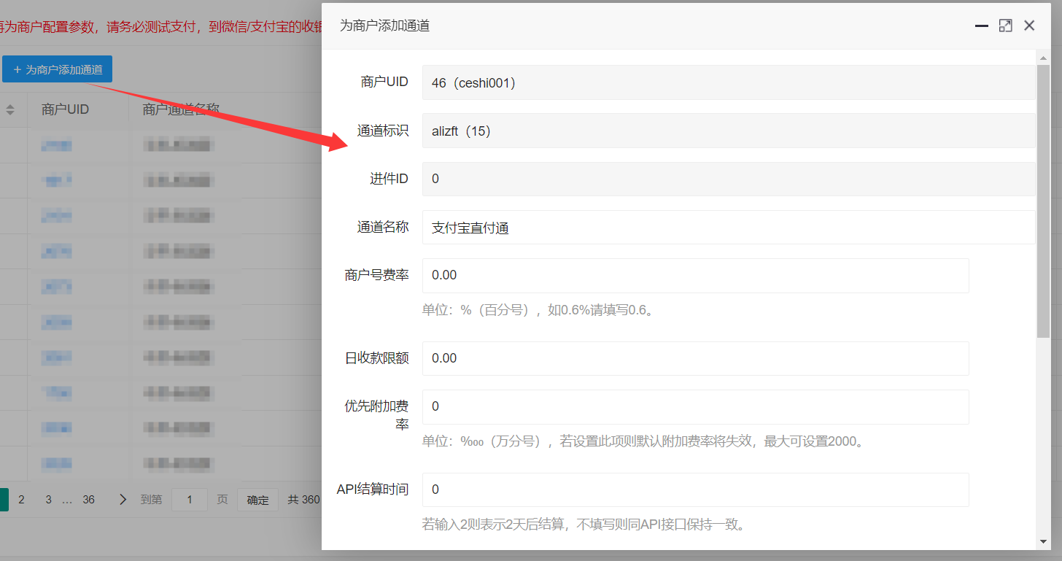
Task: Close the 为商户添加通道 dialog
Action: coord(1029,26)
